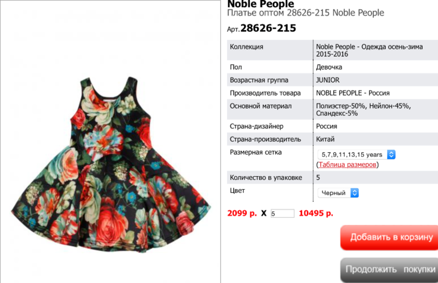Screen dimensions: 438x283
Task: Click the Коллекция row label
Action: (x=246, y=47)
